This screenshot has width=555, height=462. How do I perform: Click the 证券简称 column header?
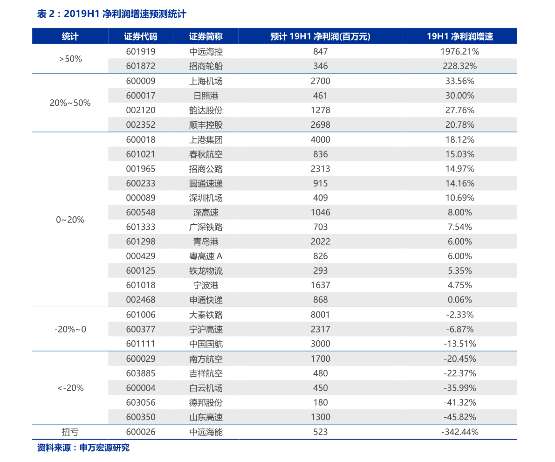coord(206,36)
